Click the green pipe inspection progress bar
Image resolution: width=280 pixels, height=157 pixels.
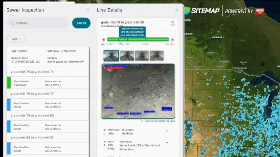pyautogui.click(x=138, y=39)
